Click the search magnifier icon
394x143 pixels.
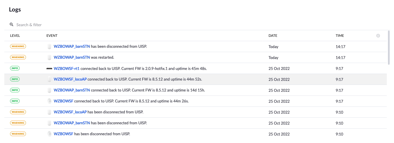[12, 25]
